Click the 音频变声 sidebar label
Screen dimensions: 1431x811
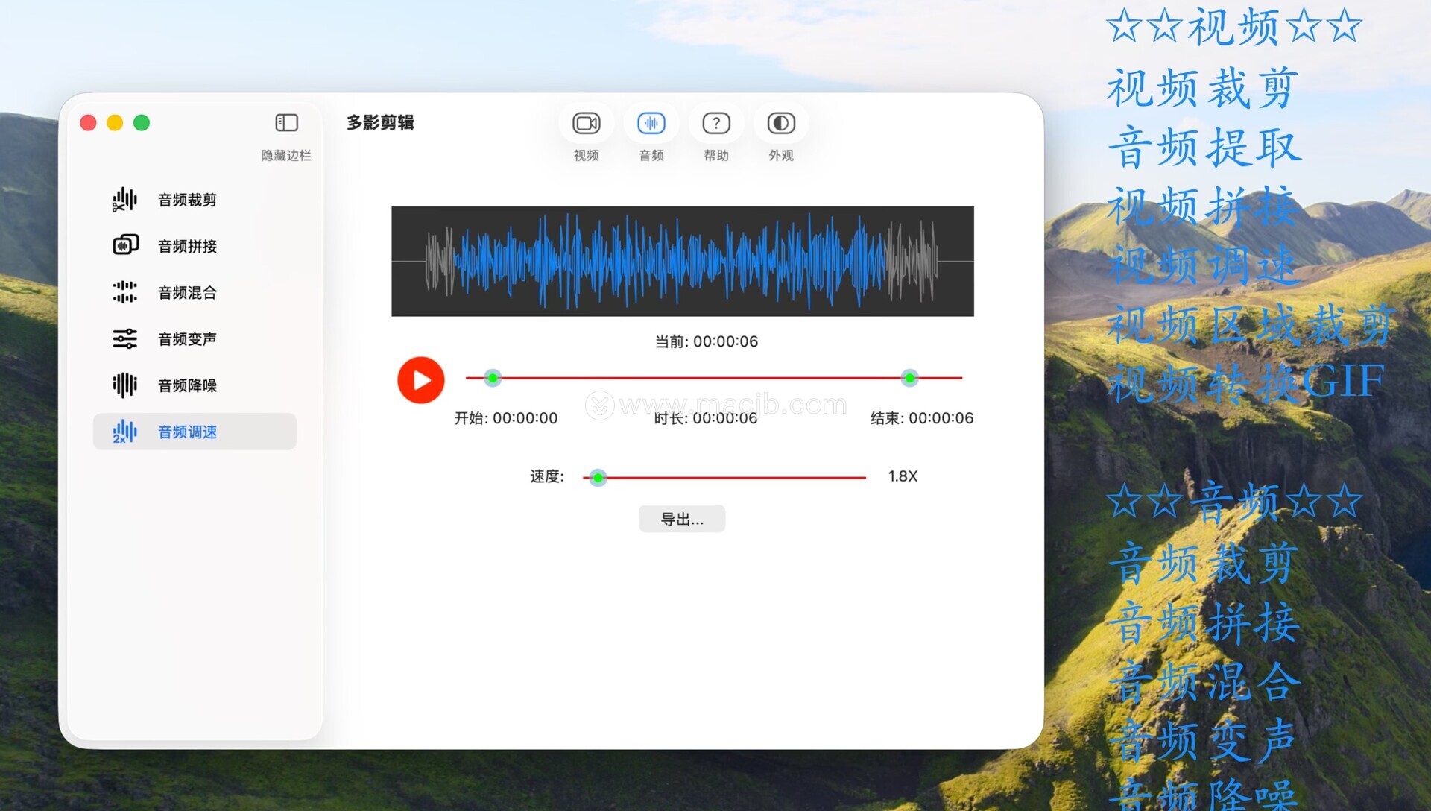click(187, 339)
